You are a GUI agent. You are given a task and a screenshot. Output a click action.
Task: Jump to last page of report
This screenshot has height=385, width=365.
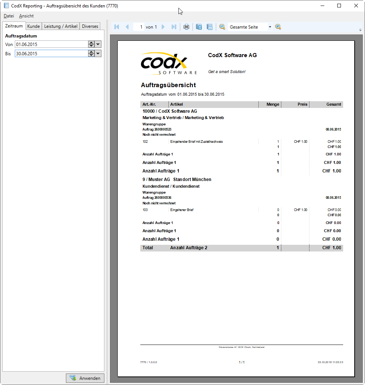pos(174,27)
